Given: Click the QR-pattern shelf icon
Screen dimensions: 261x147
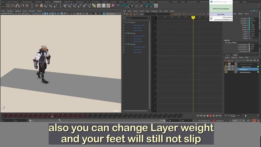Looking at the screenshot, I should pyautogui.click(x=156, y=5).
